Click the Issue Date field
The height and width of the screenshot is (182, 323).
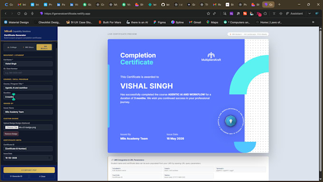pyautogui.click(x=28, y=158)
